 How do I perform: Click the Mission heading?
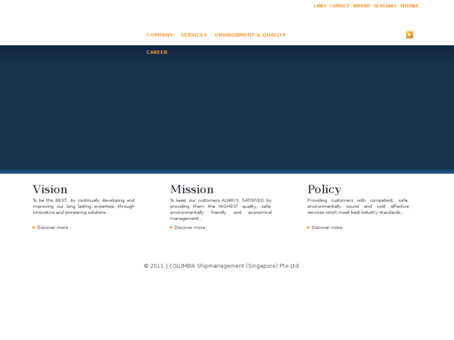tap(192, 189)
